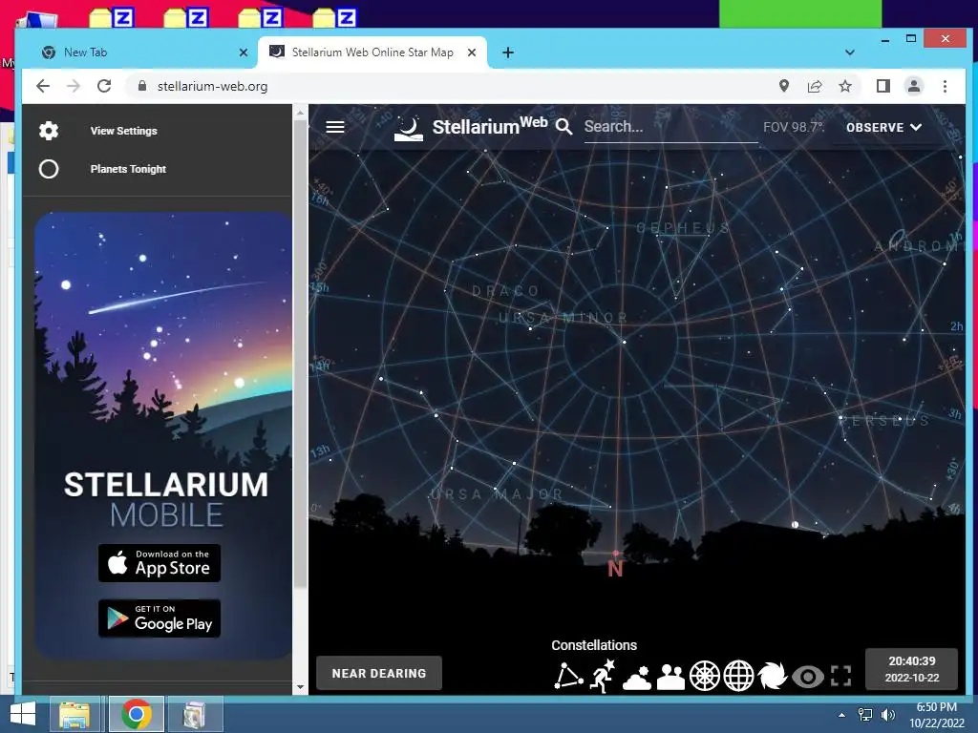Image resolution: width=978 pixels, height=733 pixels.
Task: Open the Chrome profile avatar
Action: [x=914, y=86]
